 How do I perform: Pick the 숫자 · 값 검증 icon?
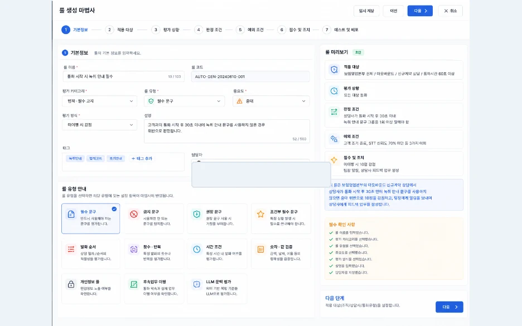coord(260,249)
